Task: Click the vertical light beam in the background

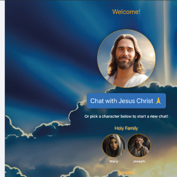Action: tap(167, 42)
